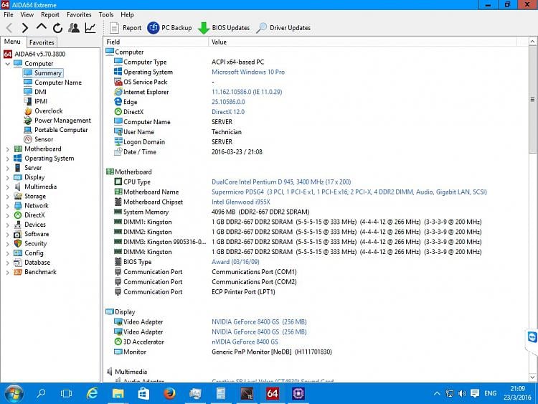Select the Software icon in the tree
538x404 pixels.
[18, 234]
